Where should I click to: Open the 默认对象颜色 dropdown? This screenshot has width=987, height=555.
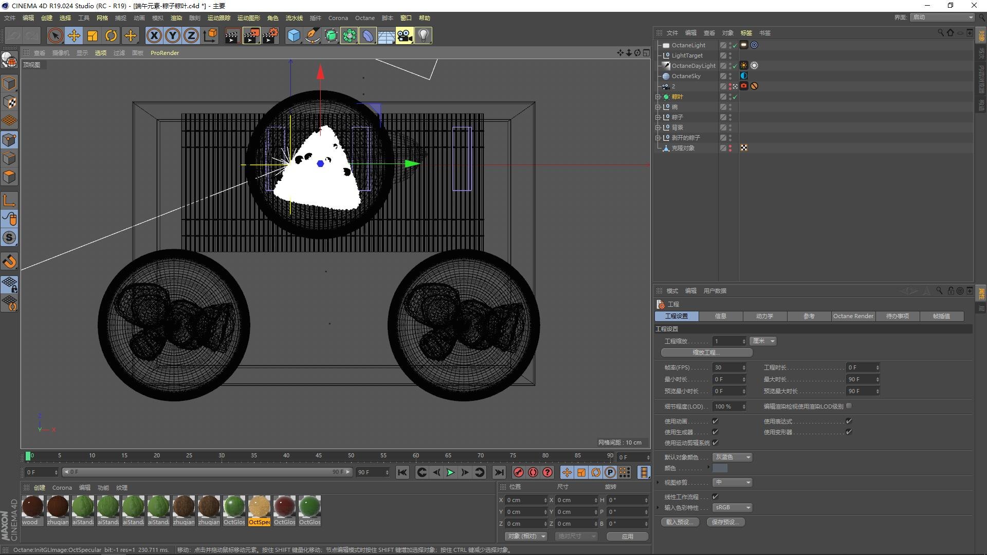(733, 457)
